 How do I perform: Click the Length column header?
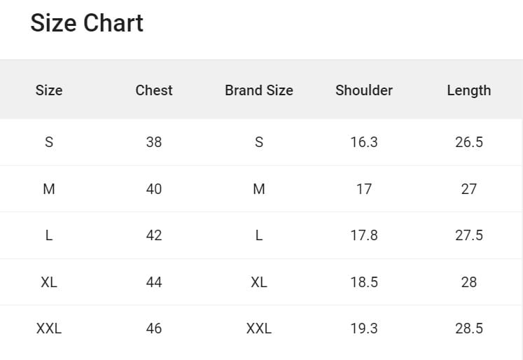tap(469, 90)
